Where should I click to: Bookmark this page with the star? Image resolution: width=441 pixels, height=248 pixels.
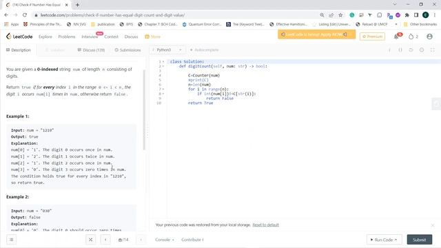coord(340,15)
